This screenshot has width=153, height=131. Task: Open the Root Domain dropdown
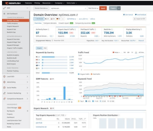coord(93,8)
